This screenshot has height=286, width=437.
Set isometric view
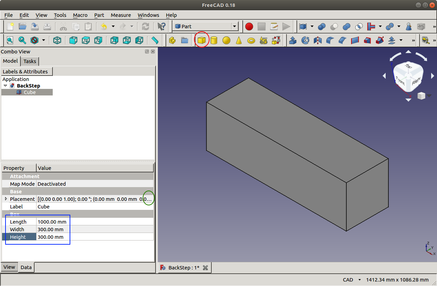[x=57, y=40]
